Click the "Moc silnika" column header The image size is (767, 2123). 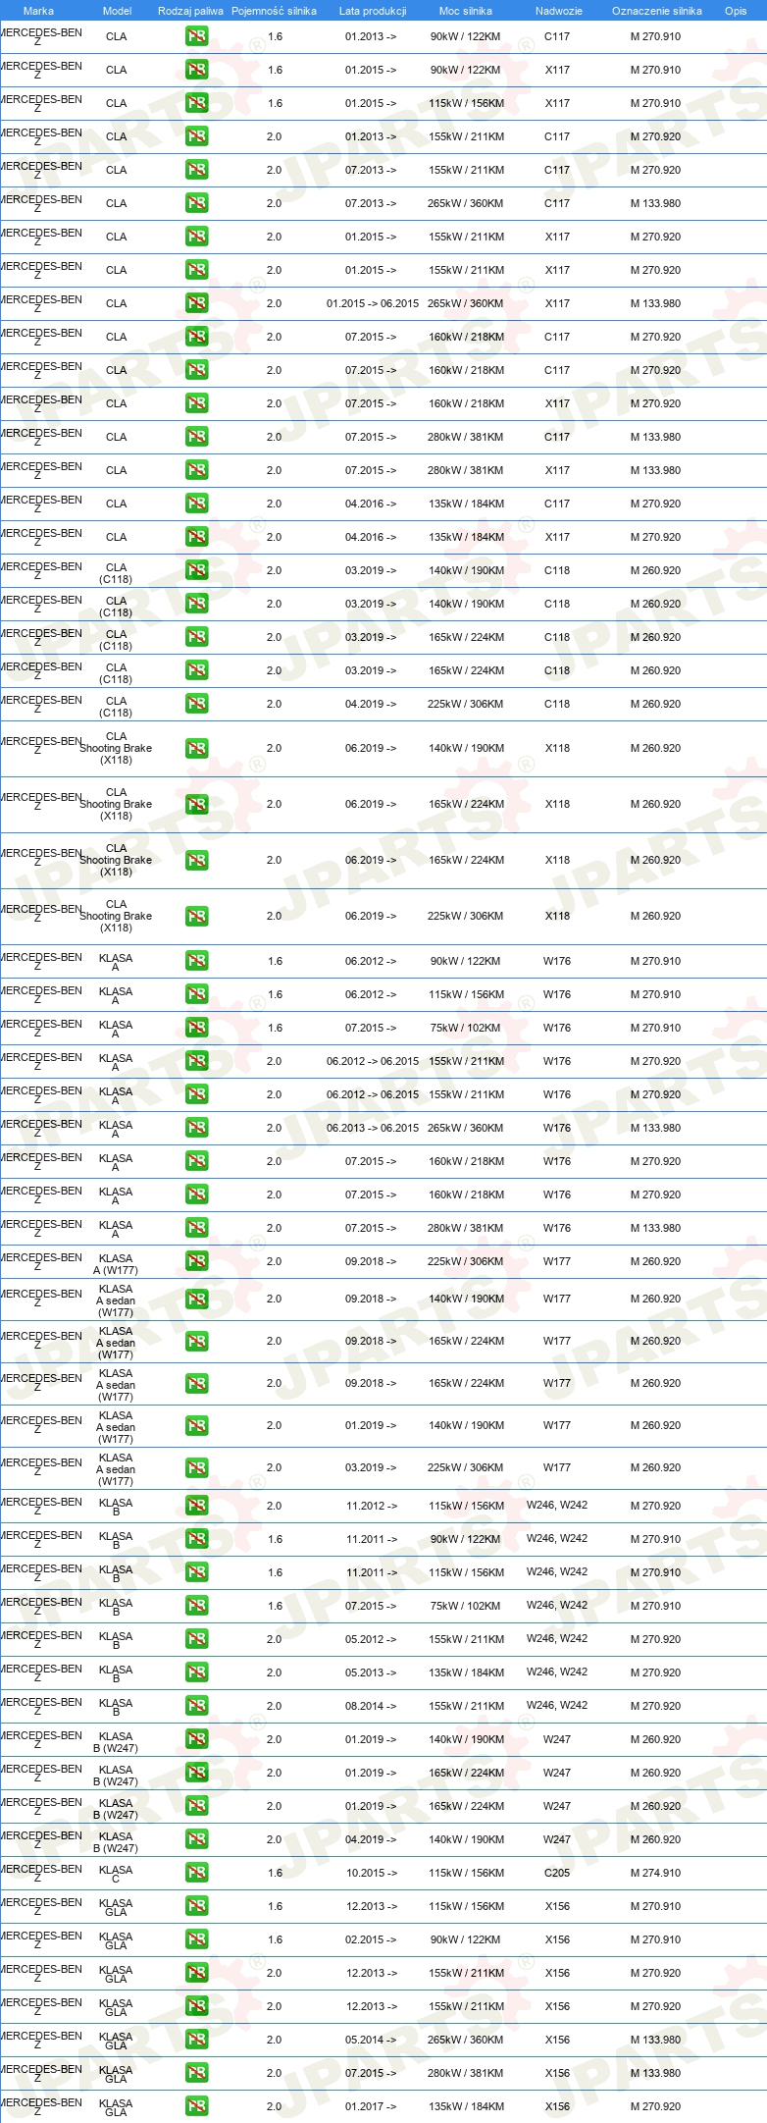466,11
